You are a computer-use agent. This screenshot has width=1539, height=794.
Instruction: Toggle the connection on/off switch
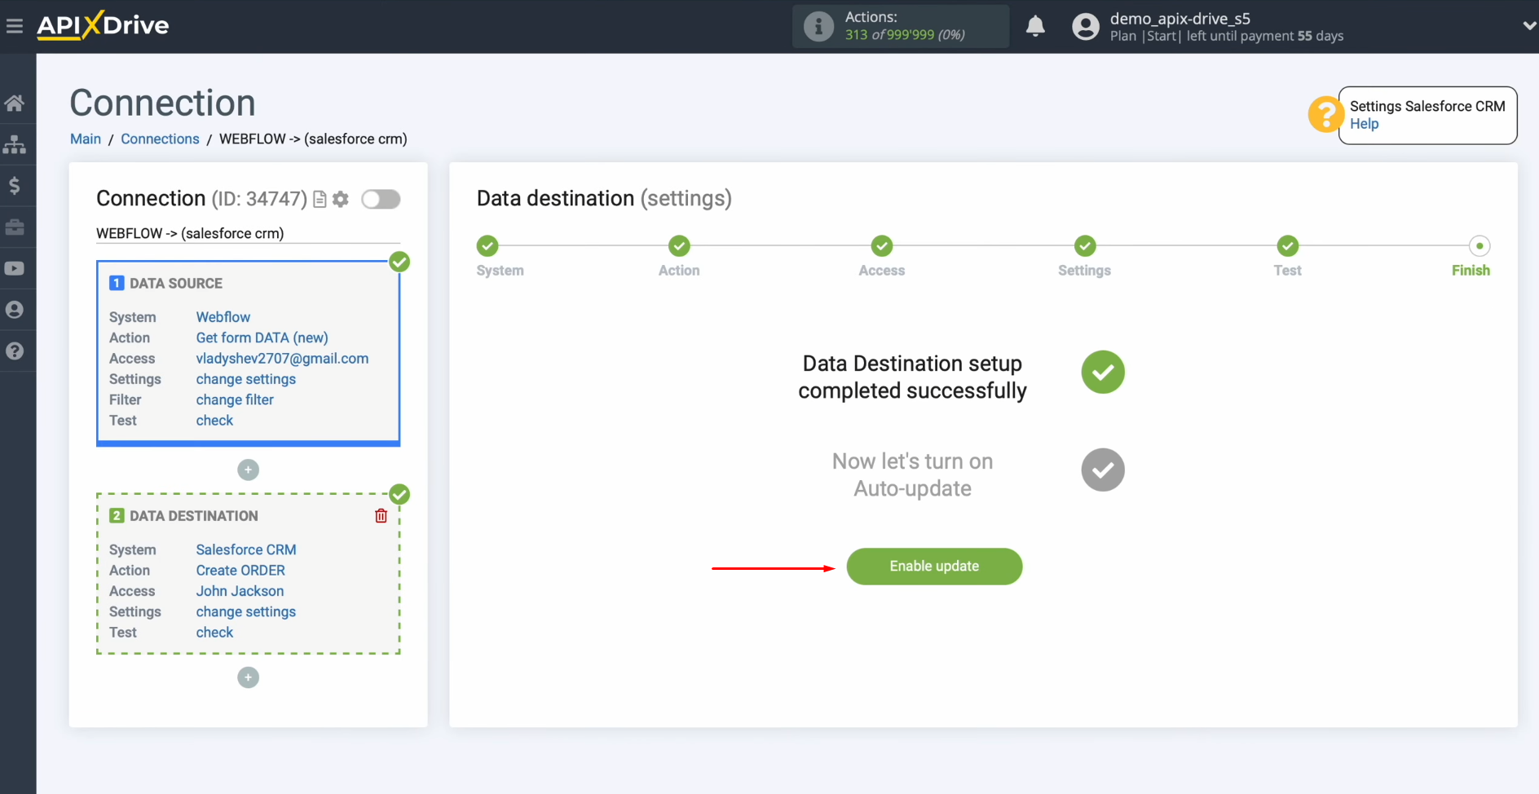(380, 199)
